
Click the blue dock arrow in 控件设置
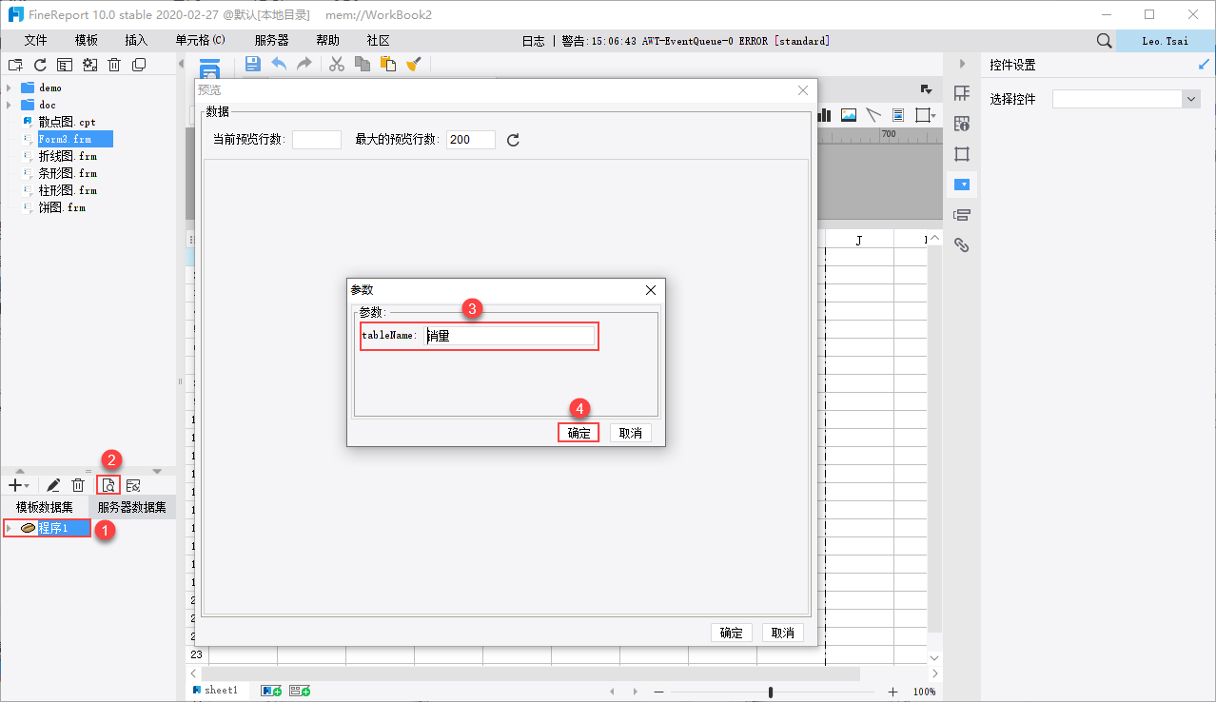click(x=1205, y=65)
